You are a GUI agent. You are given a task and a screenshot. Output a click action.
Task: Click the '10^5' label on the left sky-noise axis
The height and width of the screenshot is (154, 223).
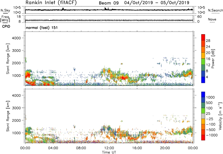[x=17, y=8]
